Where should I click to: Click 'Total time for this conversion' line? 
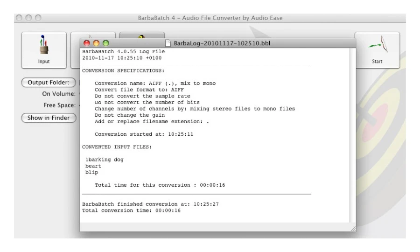160,185
